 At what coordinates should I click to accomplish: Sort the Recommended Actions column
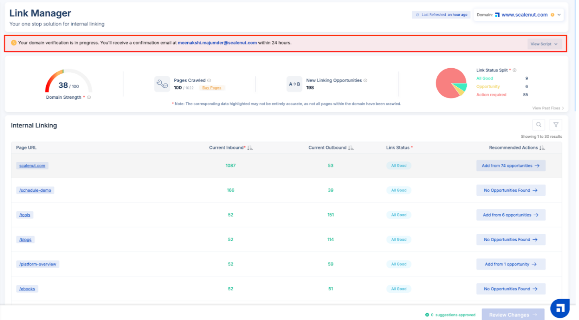[542, 148]
